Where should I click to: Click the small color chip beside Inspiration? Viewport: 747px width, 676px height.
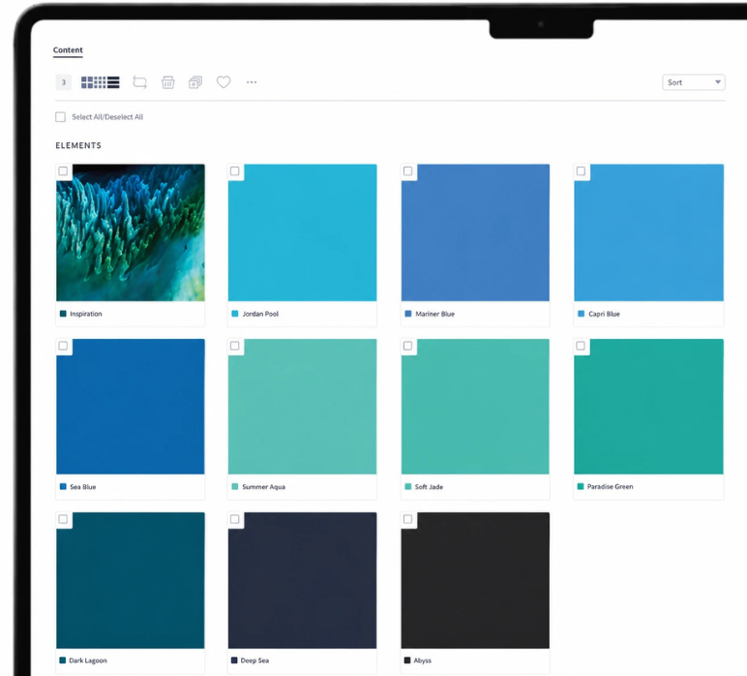pyautogui.click(x=63, y=314)
